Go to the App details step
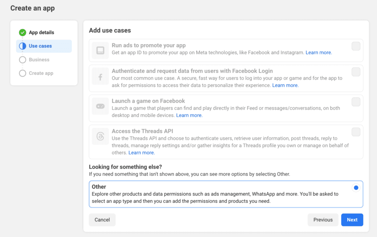The image size is (377, 237). point(40,32)
